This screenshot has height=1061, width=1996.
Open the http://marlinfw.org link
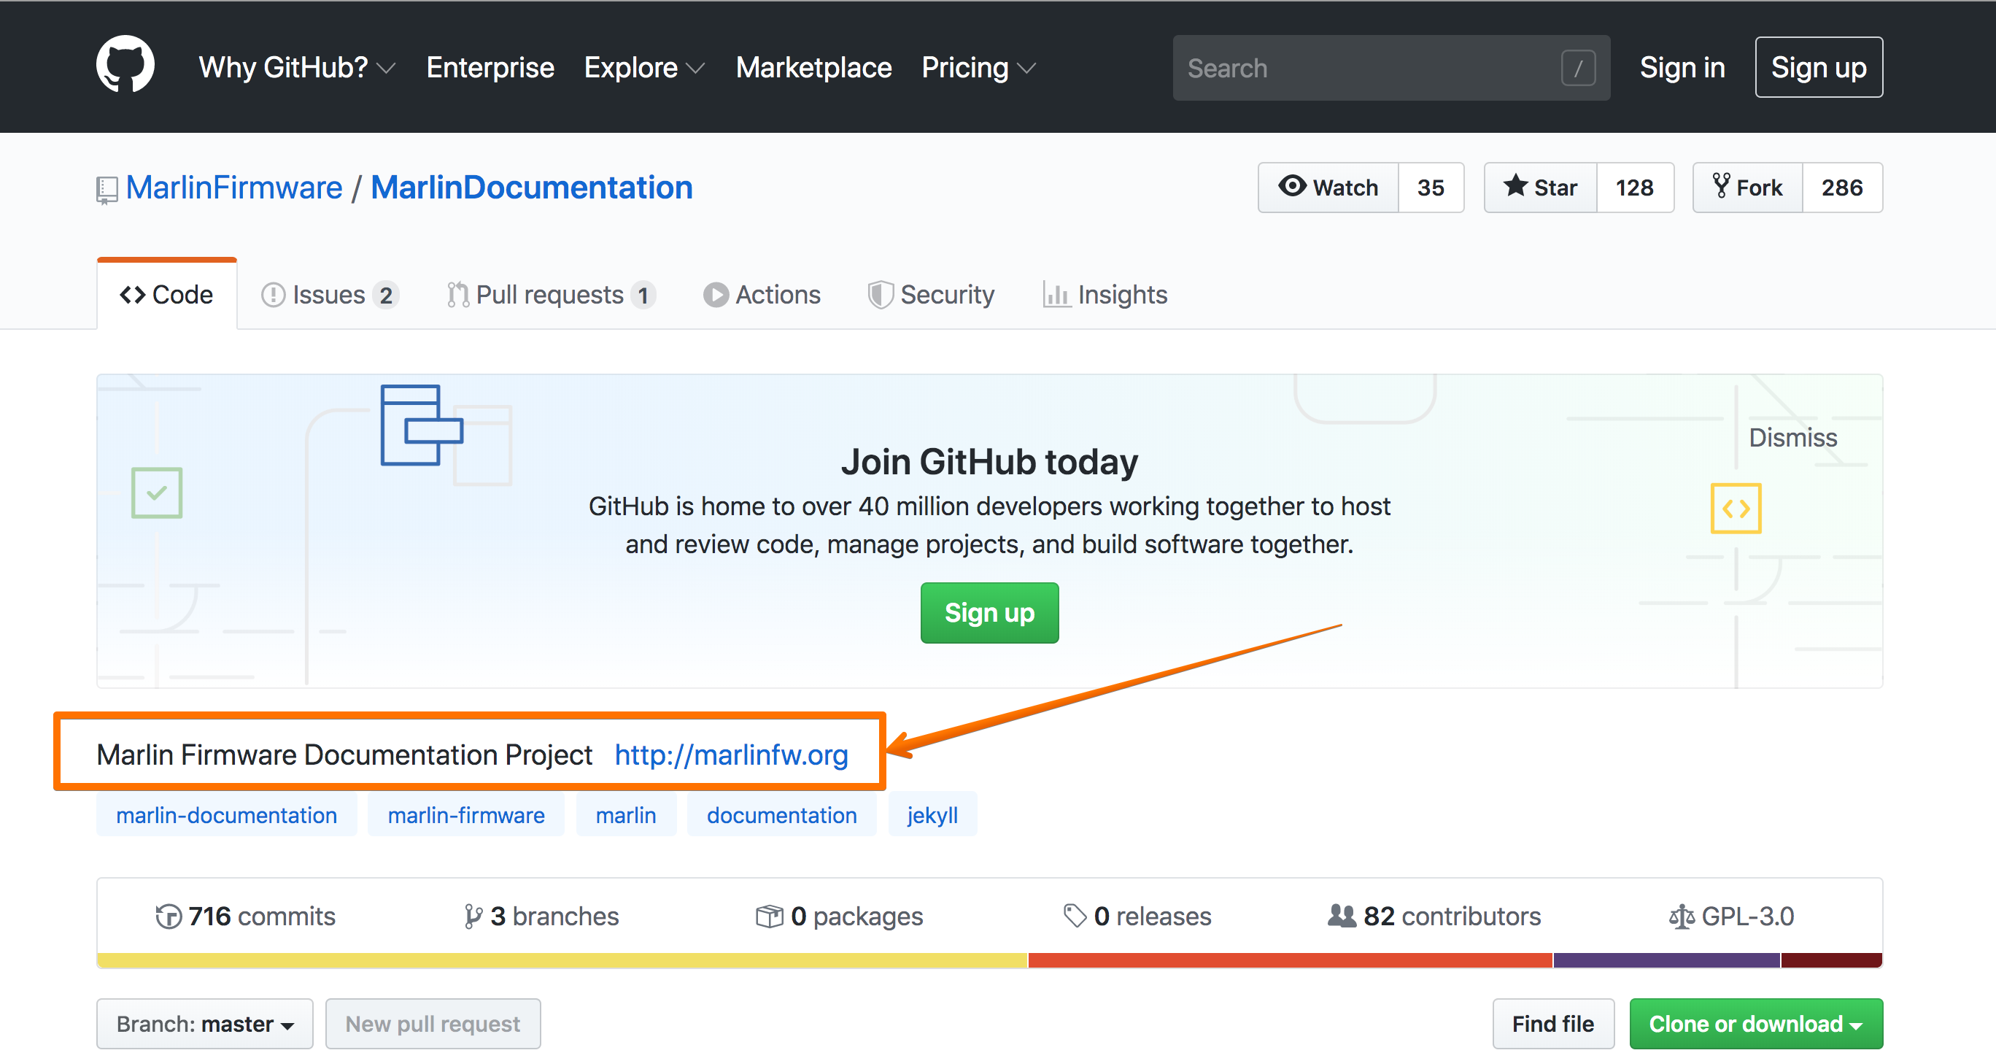(x=731, y=754)
